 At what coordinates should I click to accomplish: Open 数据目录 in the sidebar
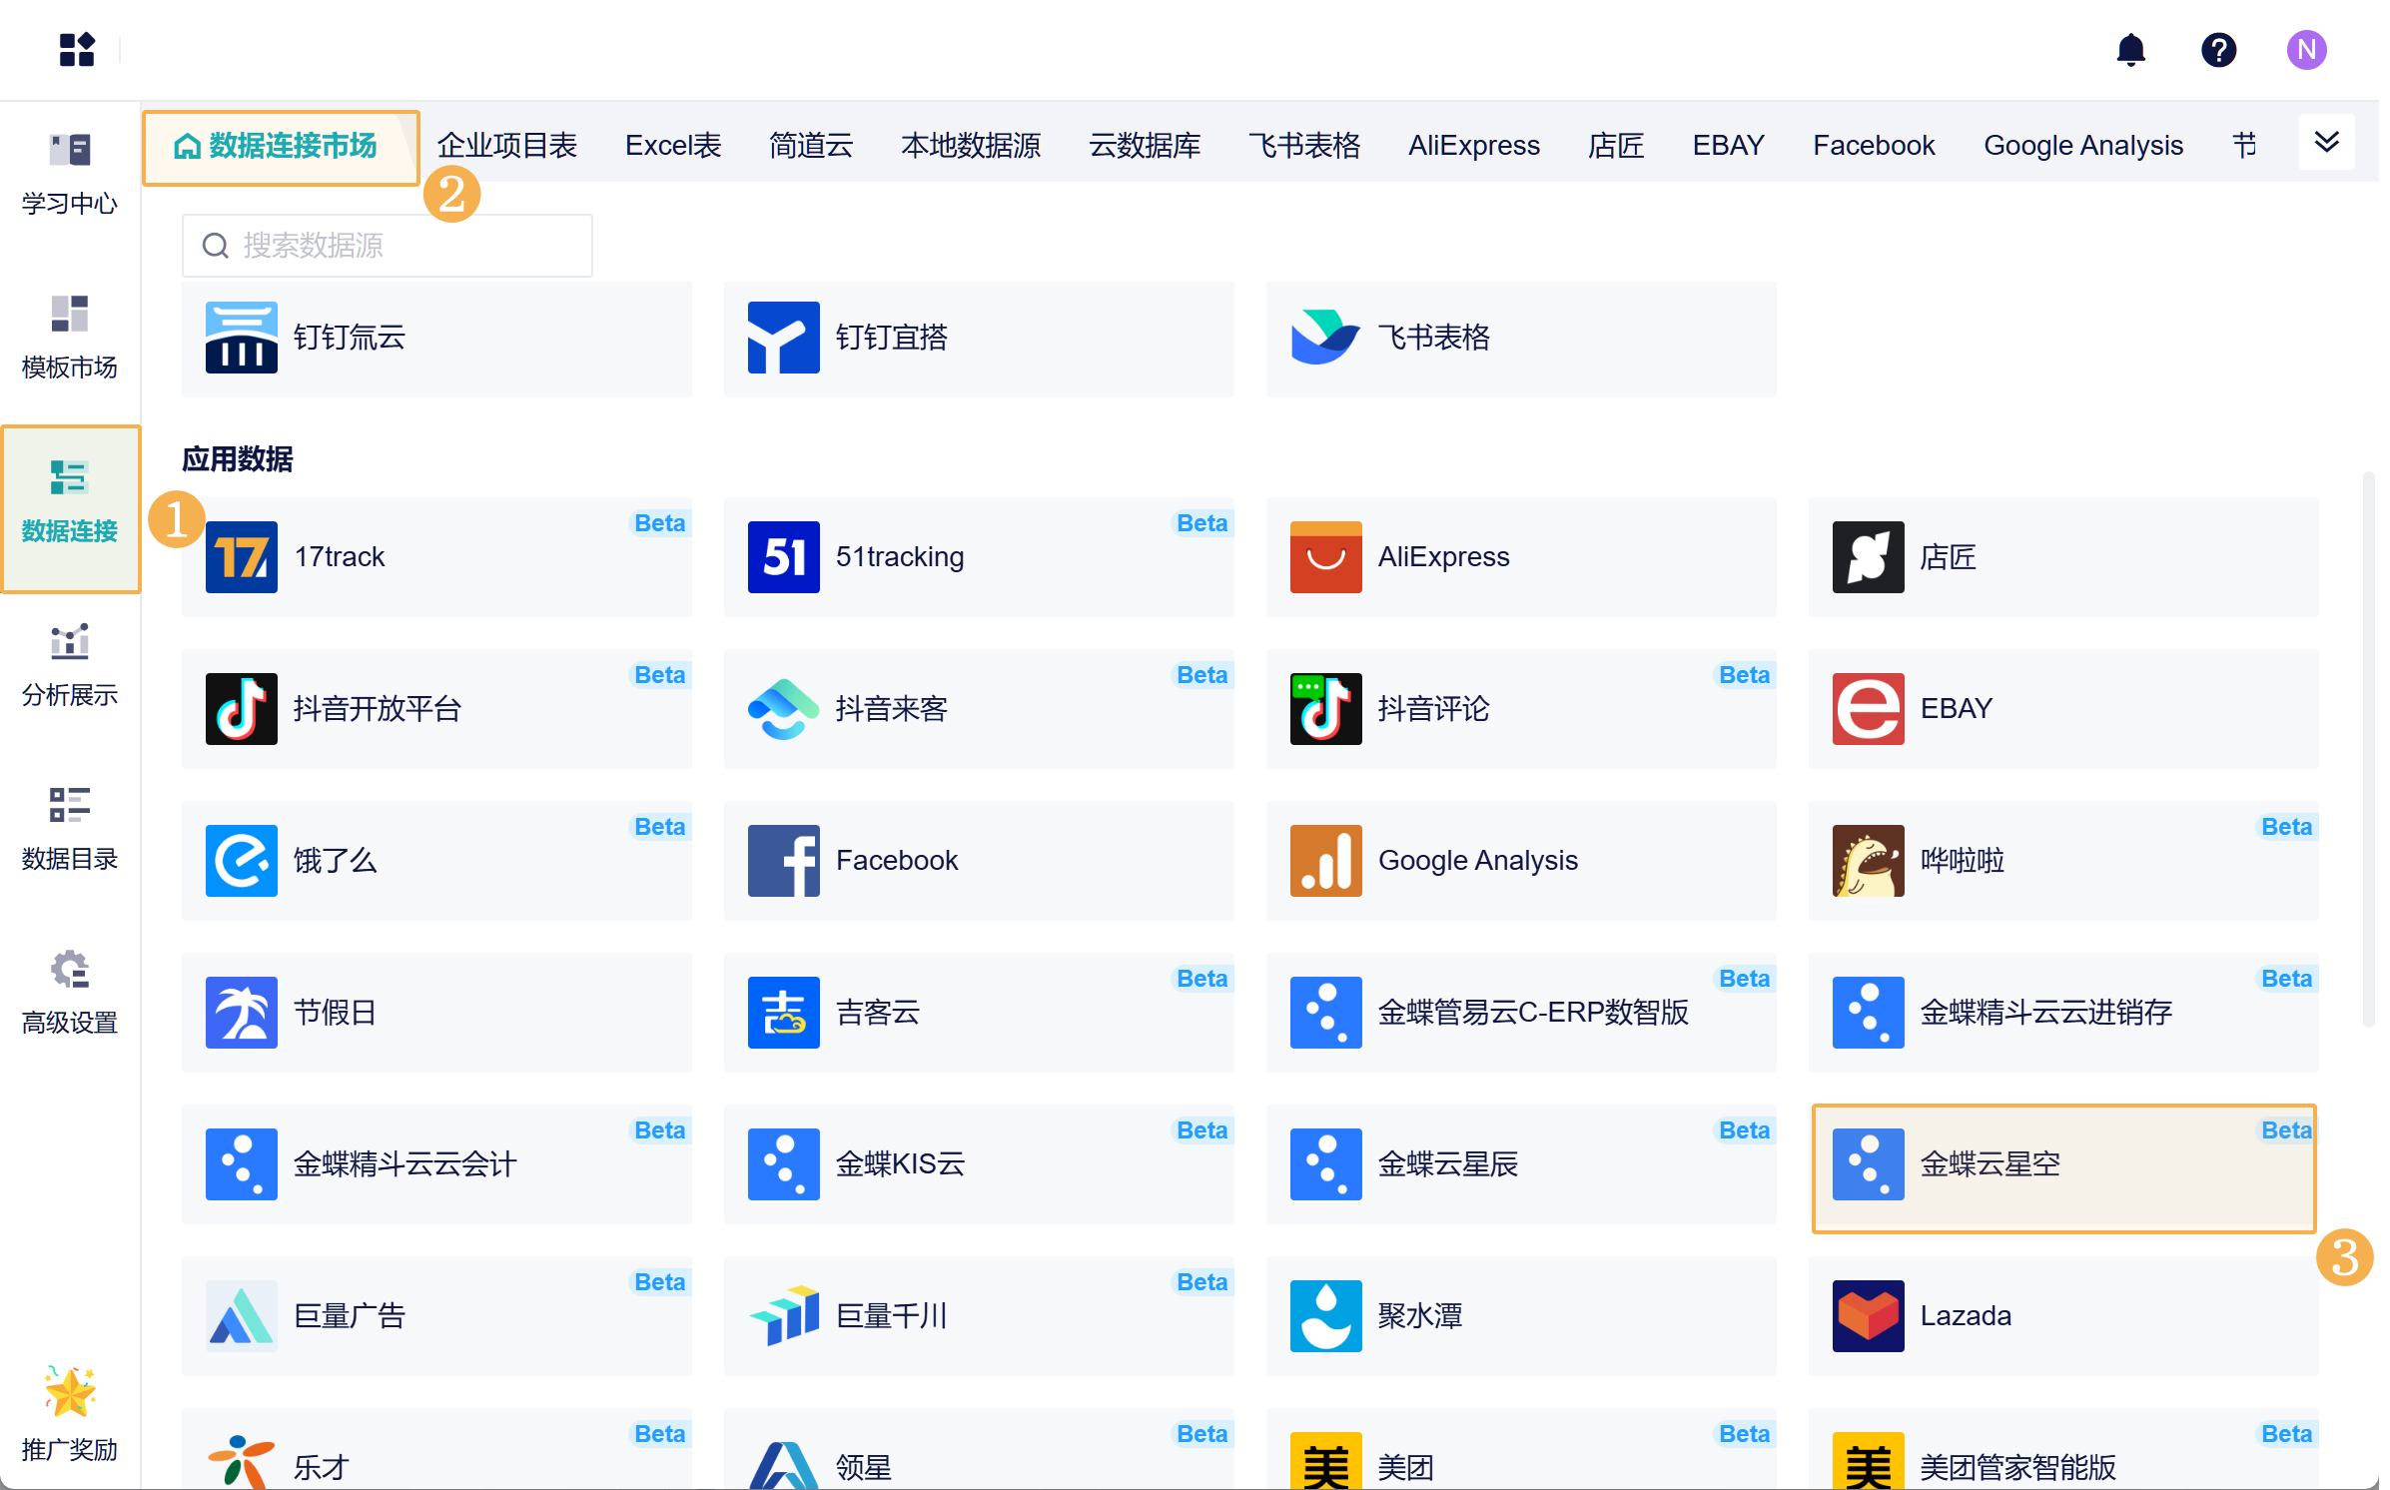coord(69,829)
